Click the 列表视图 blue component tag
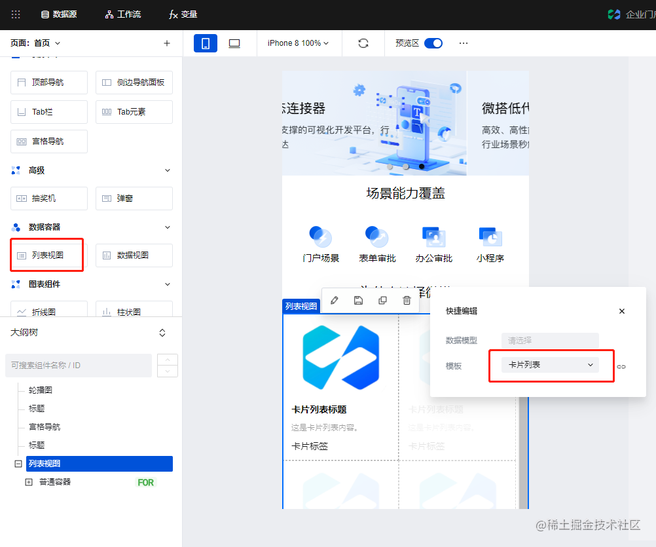This screenshot has width=656, height=547. click(x=301, y=307)
